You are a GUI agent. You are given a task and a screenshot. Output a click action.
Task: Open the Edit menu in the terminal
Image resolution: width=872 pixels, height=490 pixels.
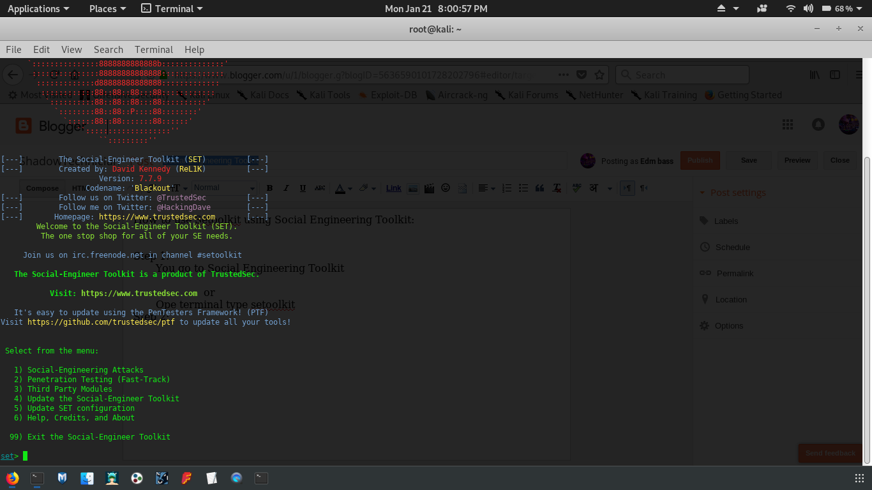tap(41, 49)
